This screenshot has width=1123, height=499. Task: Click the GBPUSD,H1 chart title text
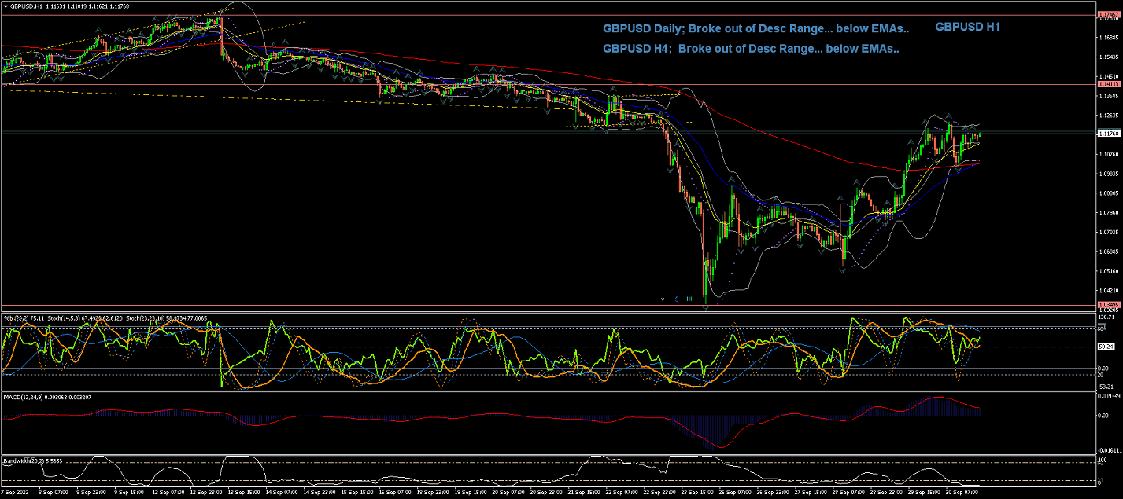[x=26, y=6]
